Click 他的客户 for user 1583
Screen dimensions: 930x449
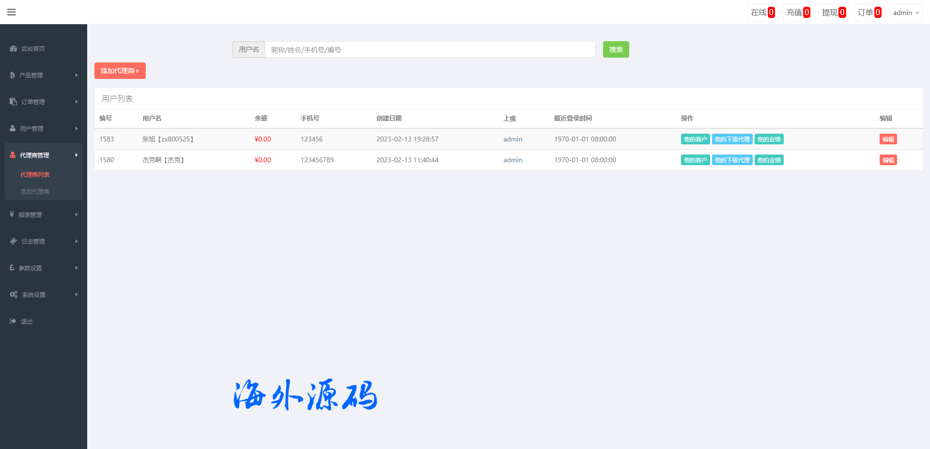click(695, 139)
